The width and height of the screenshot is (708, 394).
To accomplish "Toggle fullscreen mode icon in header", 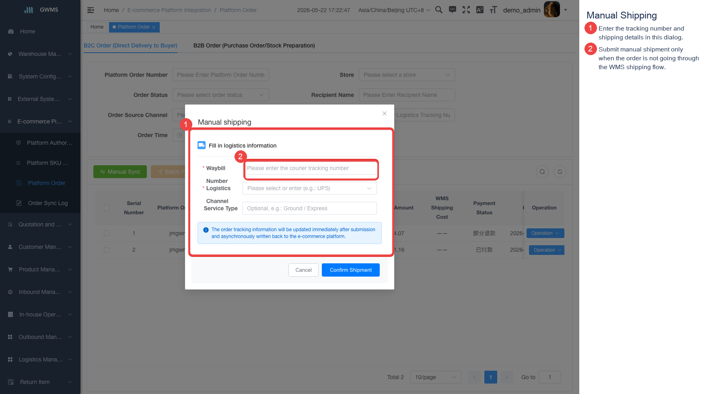I will click(x=466, y=10).
